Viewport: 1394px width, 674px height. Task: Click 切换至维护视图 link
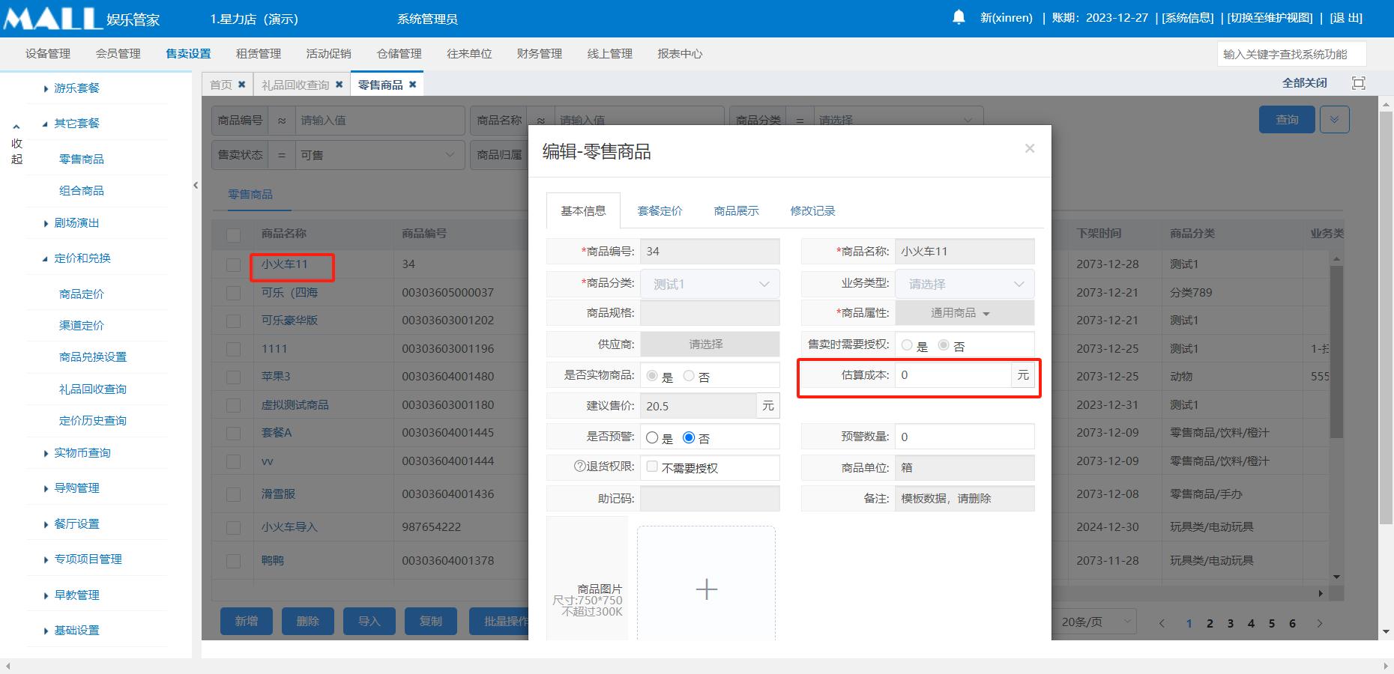click(x=1270, y=18)
